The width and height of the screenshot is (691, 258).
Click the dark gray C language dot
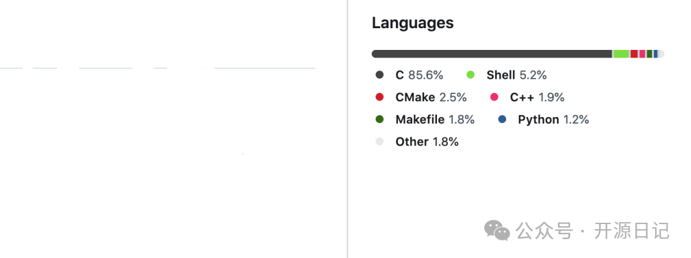coord(379,75)
